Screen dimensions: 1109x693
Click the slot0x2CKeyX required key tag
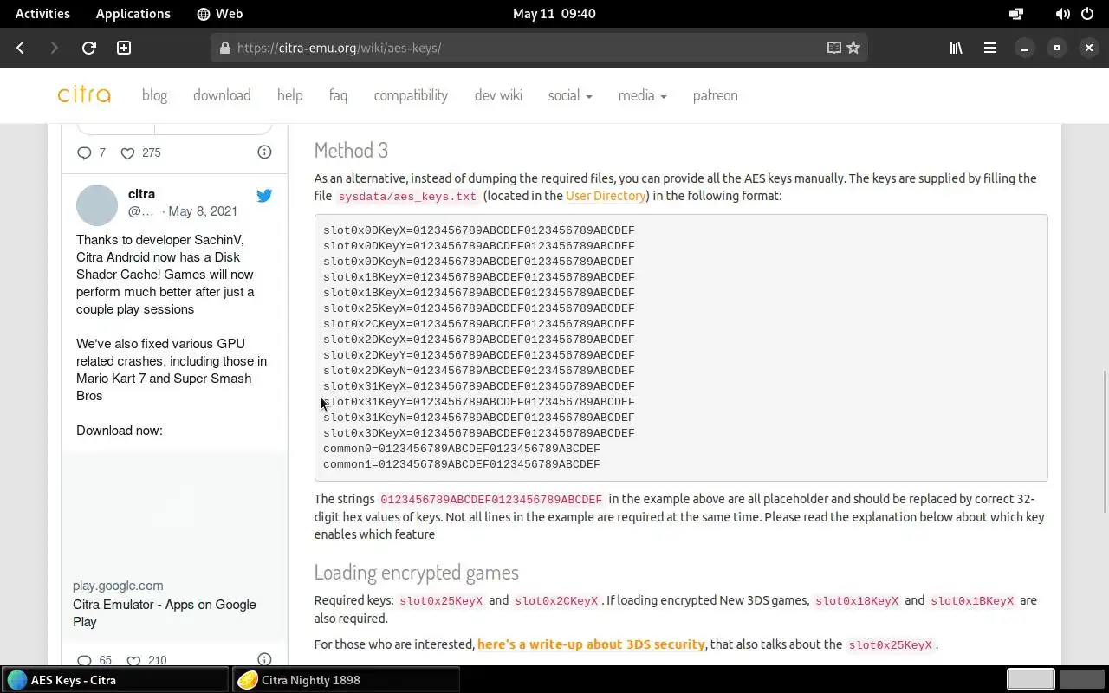click(556, 601)
